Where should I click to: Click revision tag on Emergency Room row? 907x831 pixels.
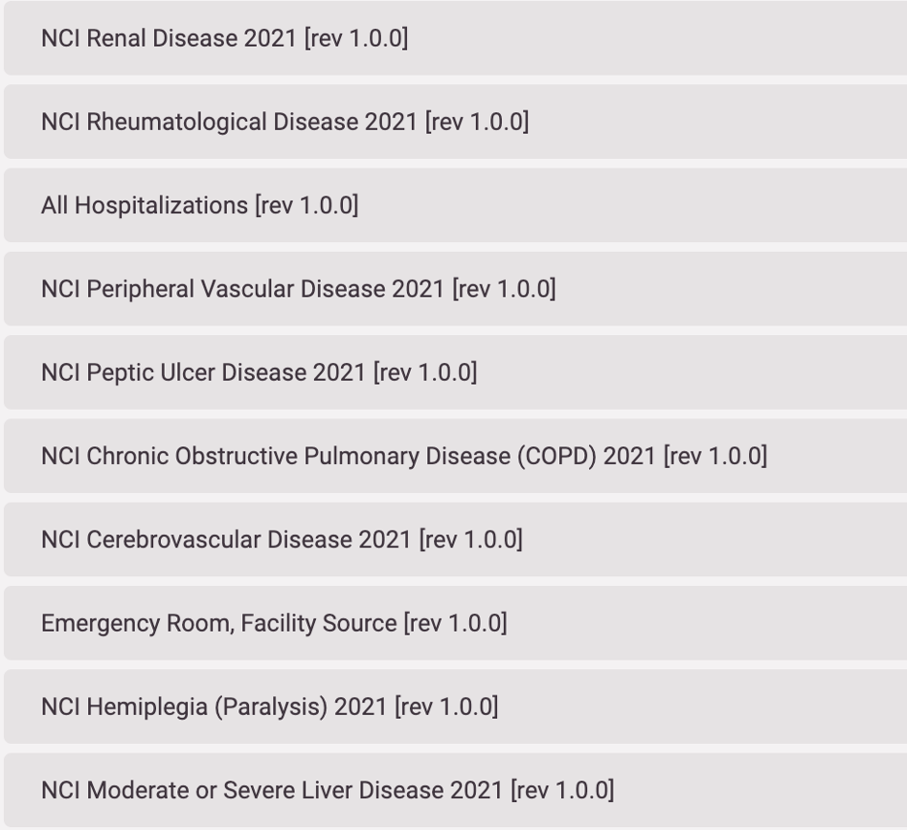[455, 624]
